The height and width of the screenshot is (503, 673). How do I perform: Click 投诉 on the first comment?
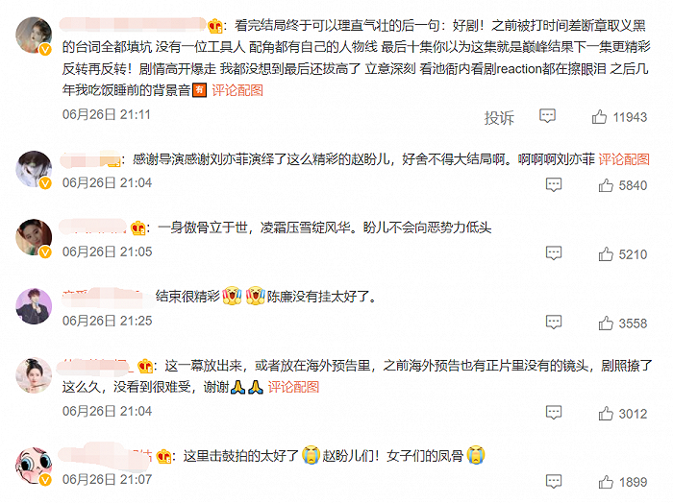[499, 117]
